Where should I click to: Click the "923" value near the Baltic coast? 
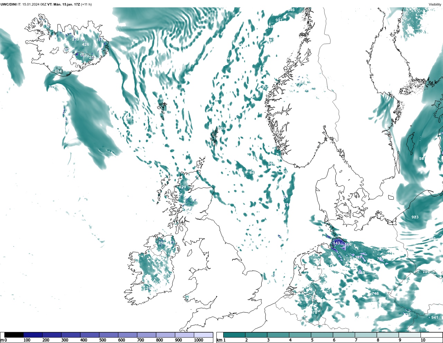tap(415, 217)
